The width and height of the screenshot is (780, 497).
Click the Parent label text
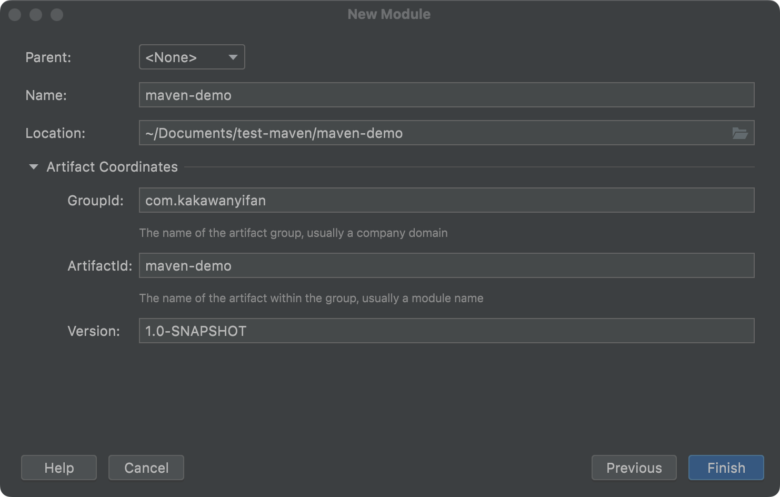coord(48,57)
